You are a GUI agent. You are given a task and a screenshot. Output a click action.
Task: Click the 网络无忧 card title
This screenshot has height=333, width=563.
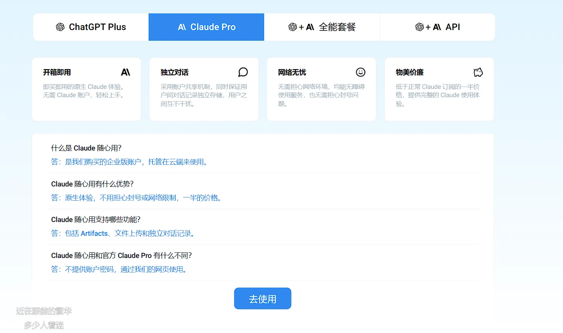tap(292, 72)
